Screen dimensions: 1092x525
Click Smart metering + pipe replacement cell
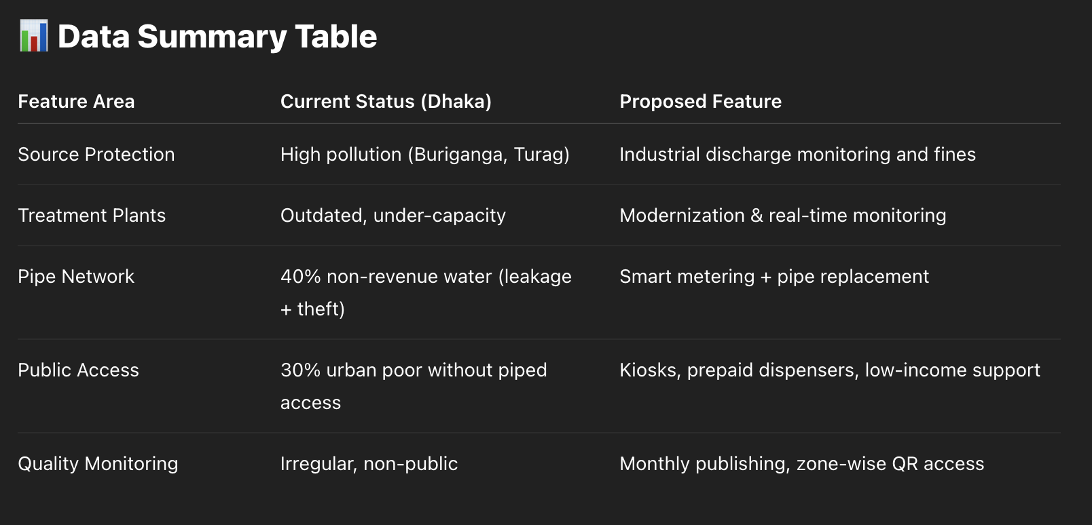[x=774, y=277]
